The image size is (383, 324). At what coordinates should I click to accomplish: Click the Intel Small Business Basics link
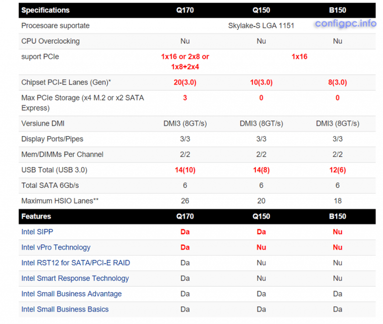pos(65,309)
